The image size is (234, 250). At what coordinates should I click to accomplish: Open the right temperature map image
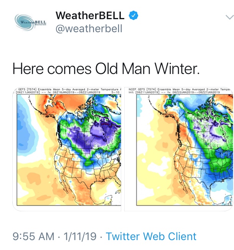[x=179, y=150]
